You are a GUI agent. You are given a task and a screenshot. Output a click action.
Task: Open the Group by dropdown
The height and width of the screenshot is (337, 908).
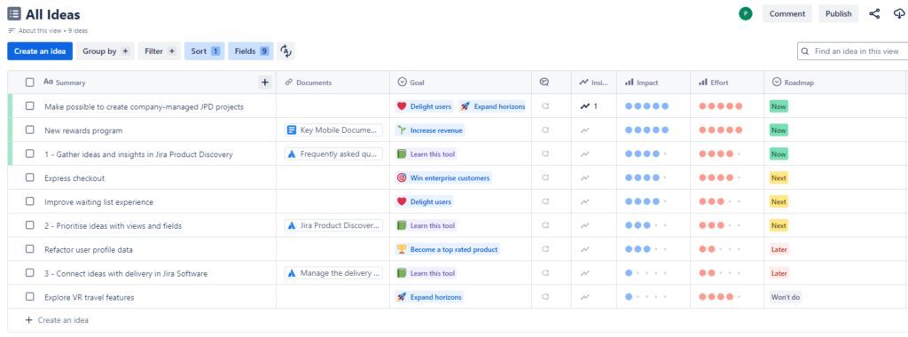click(106, 51)
